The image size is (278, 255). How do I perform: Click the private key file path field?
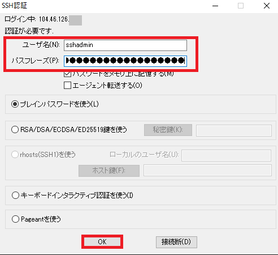[234, 130]
